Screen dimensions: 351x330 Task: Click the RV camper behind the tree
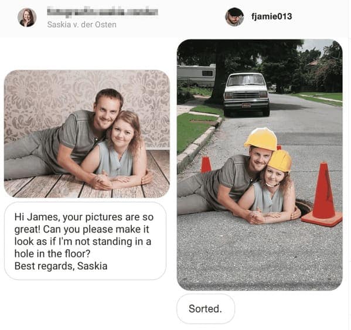point(196,75)
